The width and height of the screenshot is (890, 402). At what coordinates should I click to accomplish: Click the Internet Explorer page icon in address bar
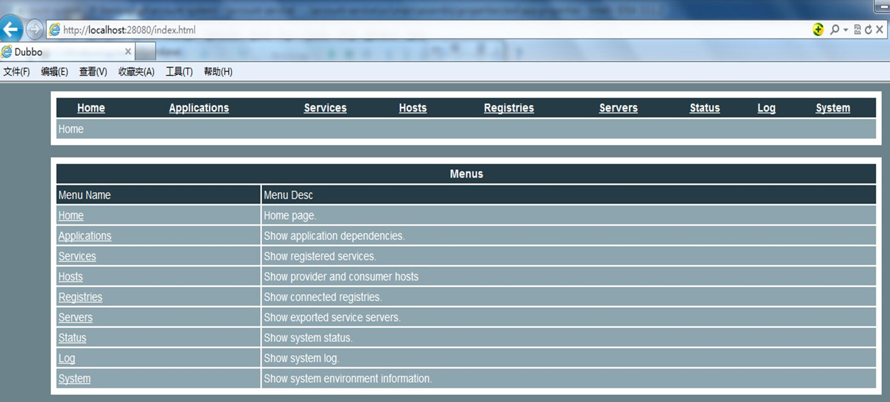55,30
